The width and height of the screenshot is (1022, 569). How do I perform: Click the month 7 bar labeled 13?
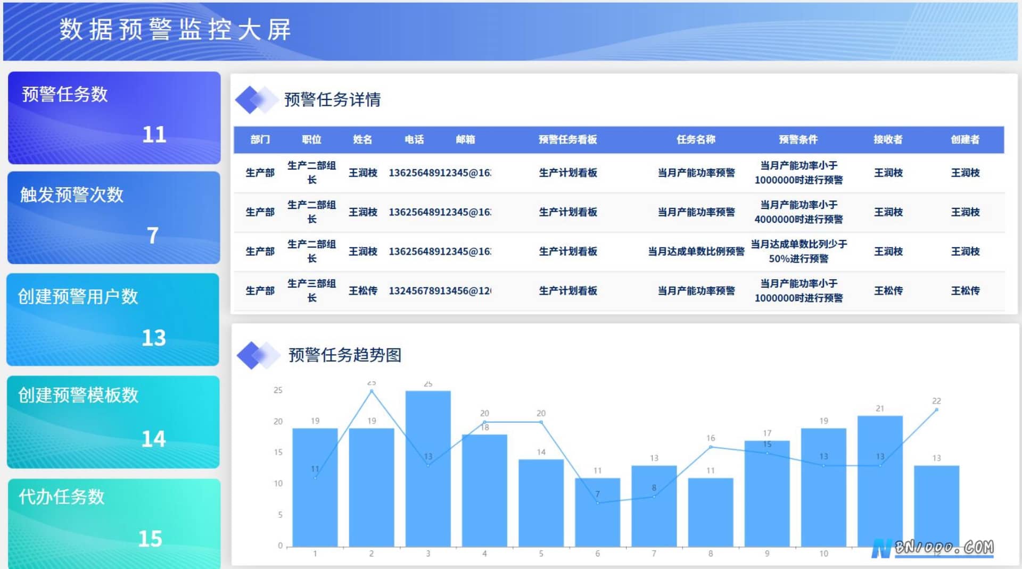pyautogui.click(x=654, y=506)
